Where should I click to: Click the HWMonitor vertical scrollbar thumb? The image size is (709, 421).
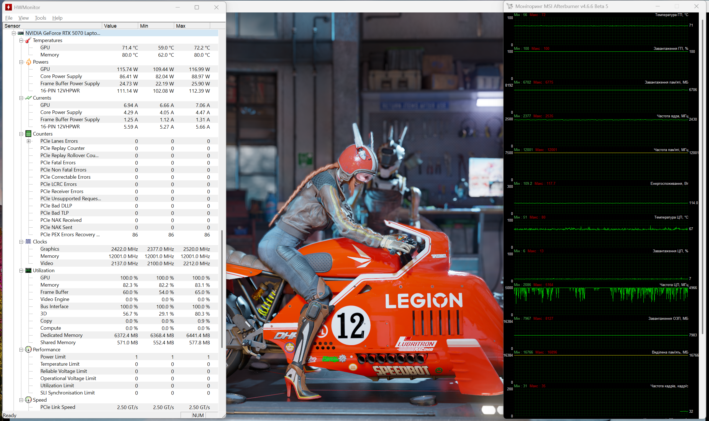tap(222, 289)
